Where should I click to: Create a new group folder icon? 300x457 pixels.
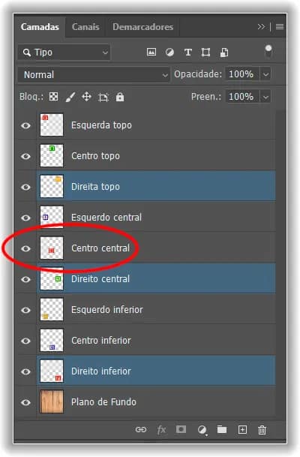tap(222, 429)
